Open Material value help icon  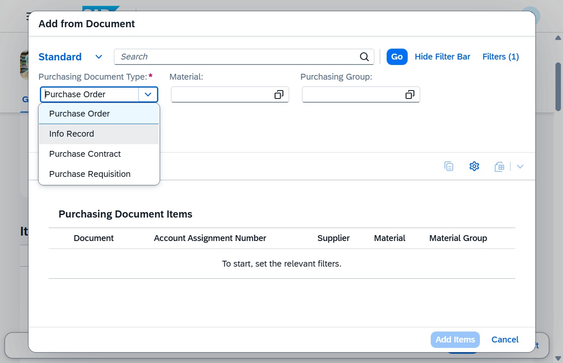[279, 95]
